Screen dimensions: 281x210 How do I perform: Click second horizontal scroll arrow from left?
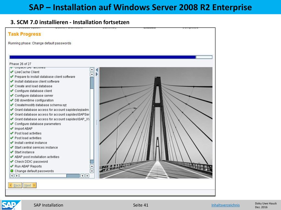[16, 176]
